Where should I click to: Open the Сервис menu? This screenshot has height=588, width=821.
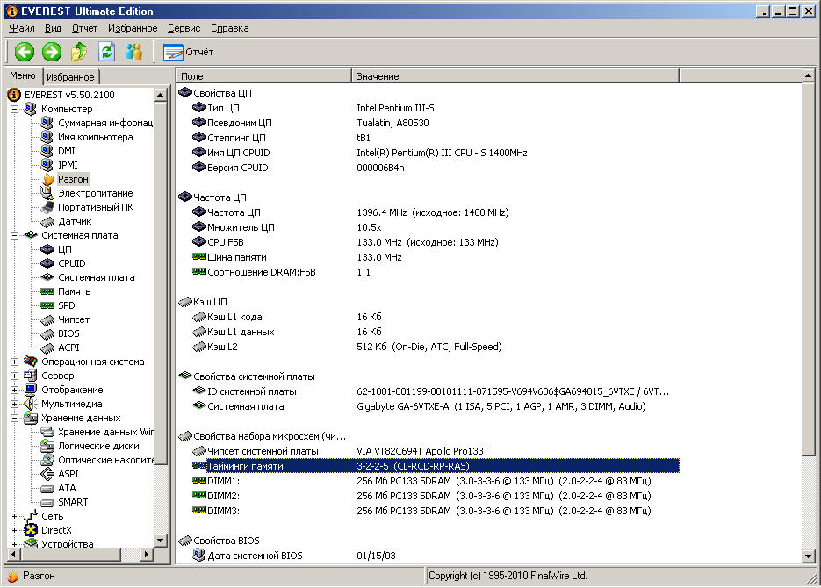[x=184, y=28]
